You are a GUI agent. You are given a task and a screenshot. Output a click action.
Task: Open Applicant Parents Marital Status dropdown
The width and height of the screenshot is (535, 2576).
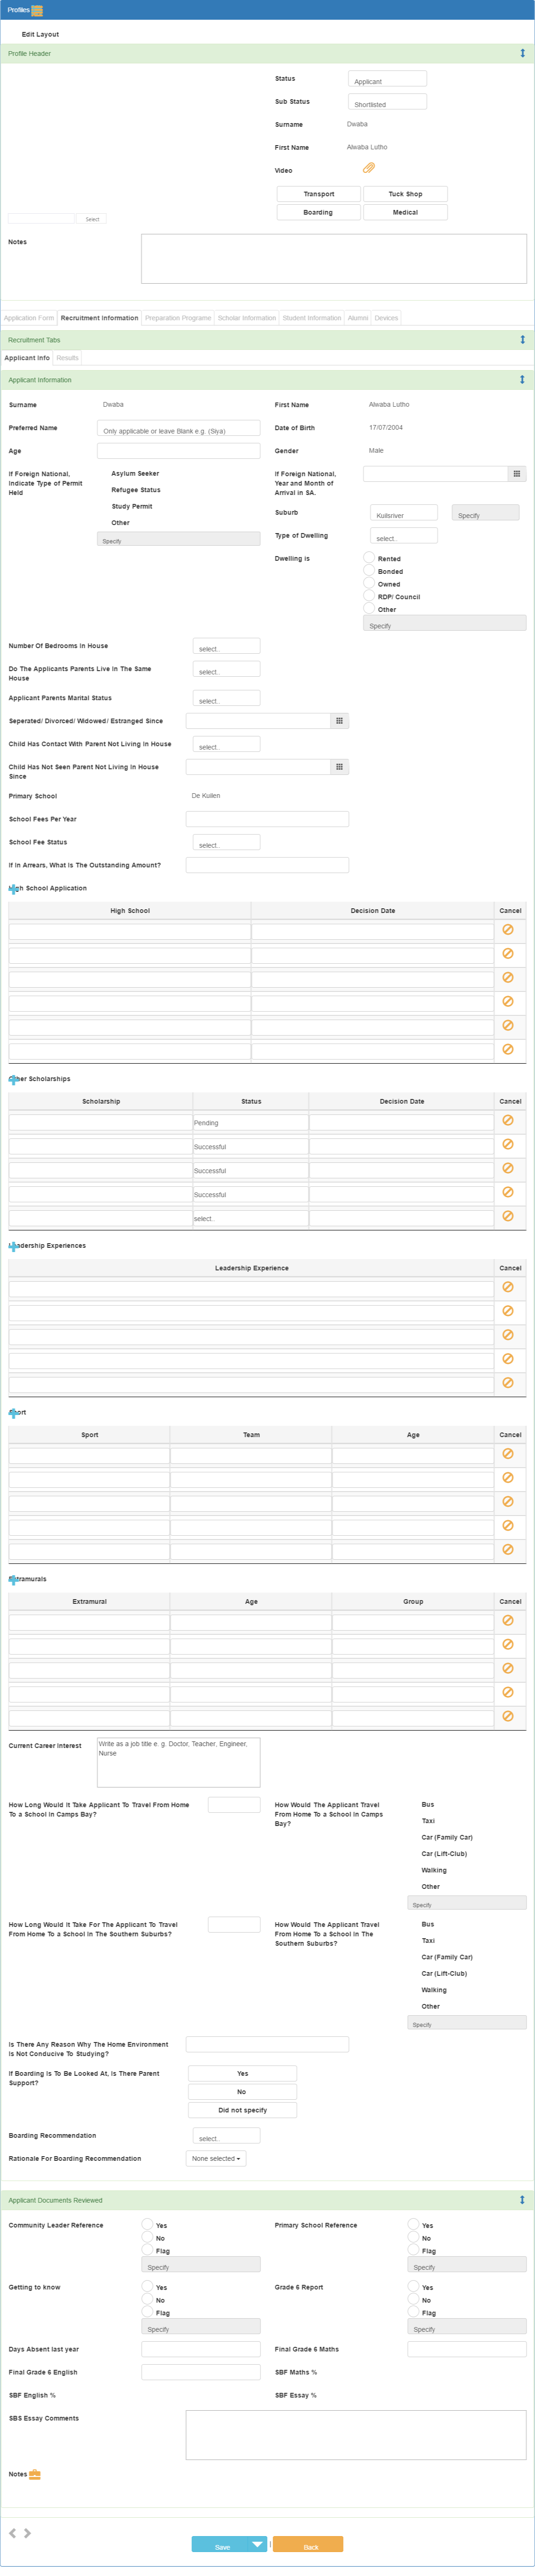226,698
